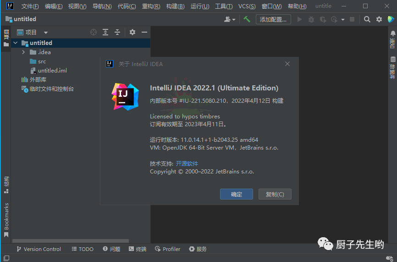Click untitled breadcrumb in navigation bar
Screen dimensions: 397x262
[x=21, y=19]
